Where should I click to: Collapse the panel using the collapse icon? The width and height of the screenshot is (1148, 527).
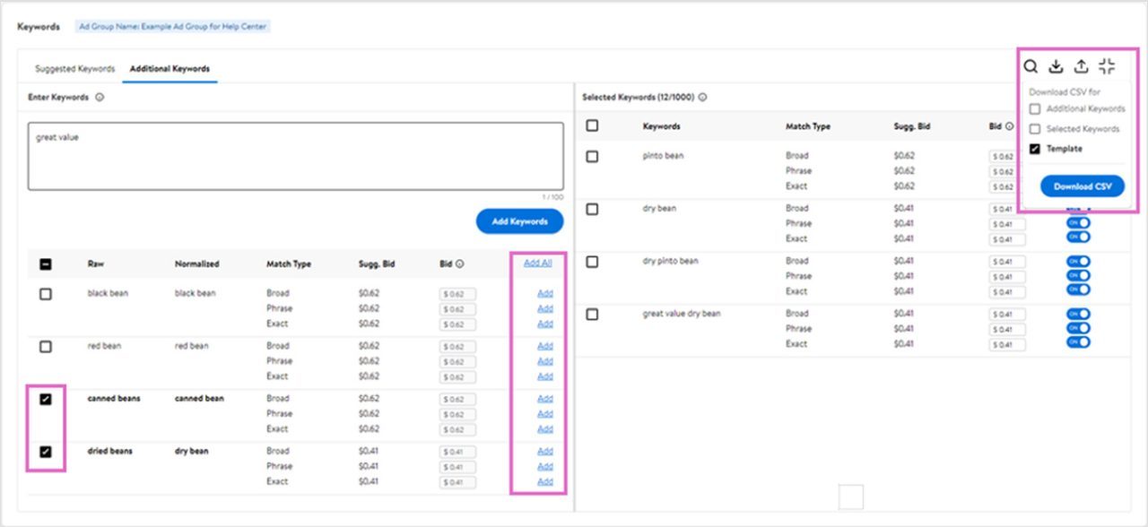1106,65
